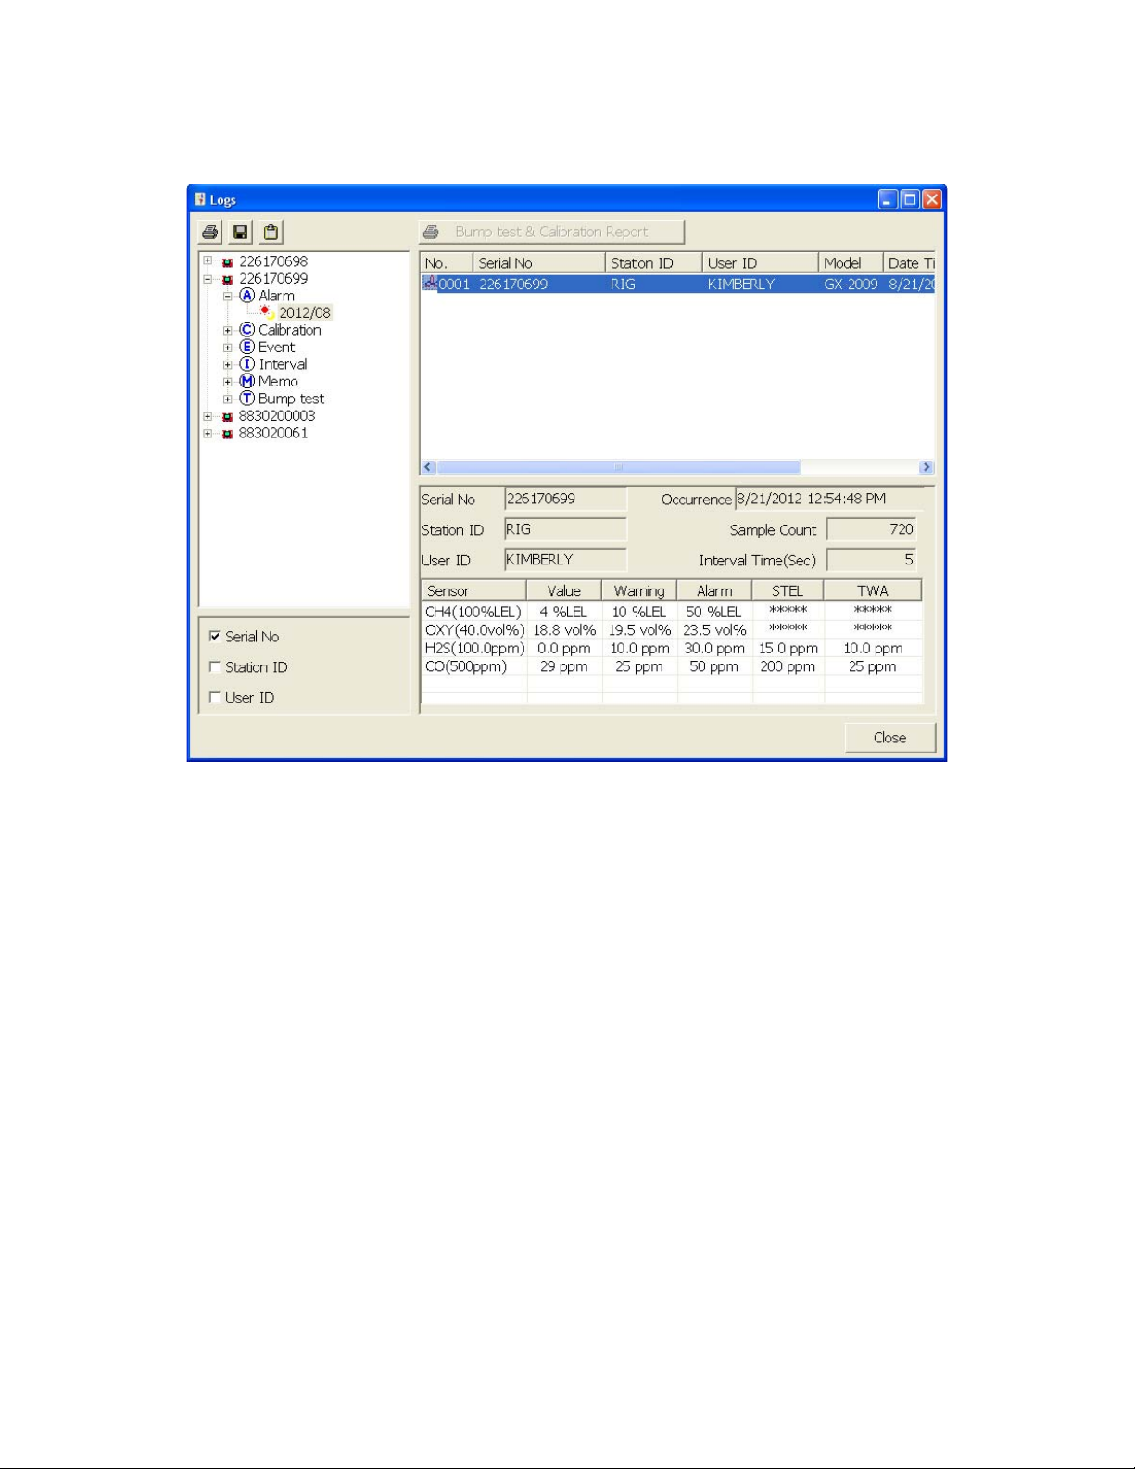Click the Date Time column header
1135x1469 pixels.
(909, 263)
